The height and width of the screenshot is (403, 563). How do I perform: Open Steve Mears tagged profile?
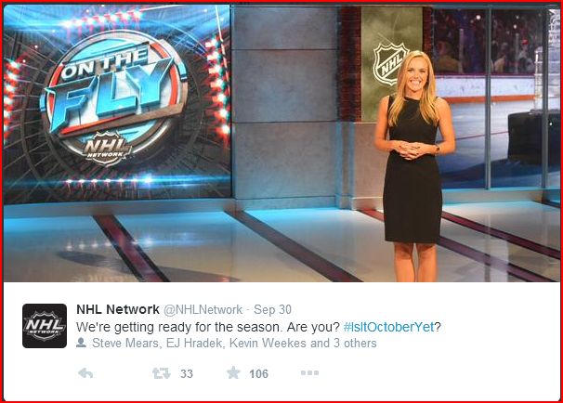coord(124,343)
